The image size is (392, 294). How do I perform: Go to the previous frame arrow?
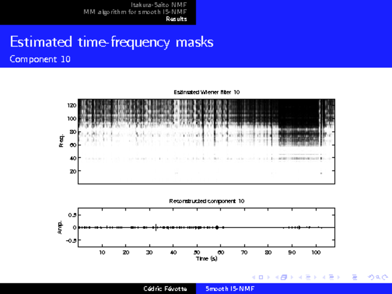point(276,278)
